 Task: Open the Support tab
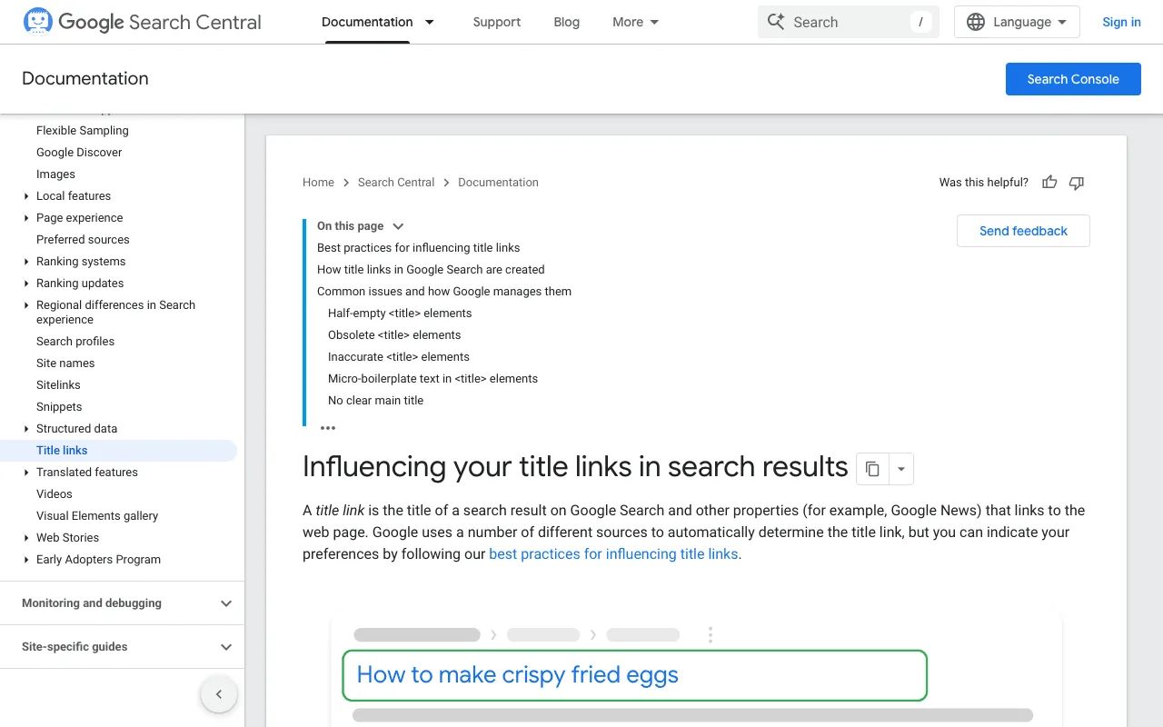[x=497, y=22]
